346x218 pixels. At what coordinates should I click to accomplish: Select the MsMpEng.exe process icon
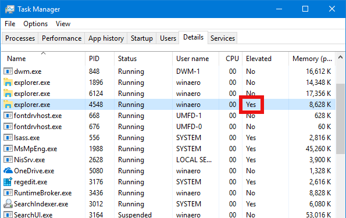tap(8, 148)
